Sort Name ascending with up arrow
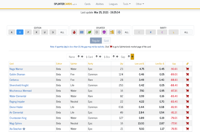200x132 pixels. pyautogui.click(x=79, y=57)
